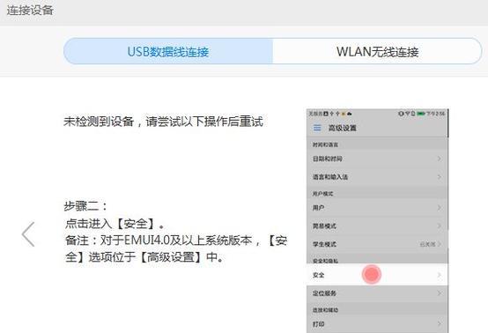The width and height of the screenshot is (488, 333).
Task: Switch to the WLAN无线连接 tab
Action: pos(377,51)
